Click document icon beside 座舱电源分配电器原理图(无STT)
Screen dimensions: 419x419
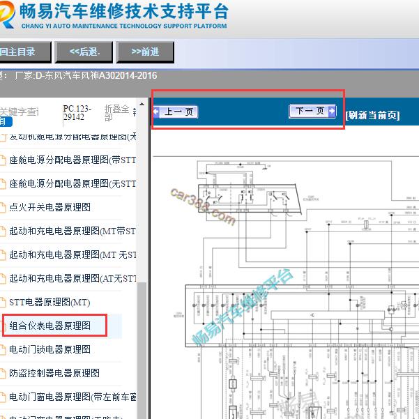coord(3,184)
